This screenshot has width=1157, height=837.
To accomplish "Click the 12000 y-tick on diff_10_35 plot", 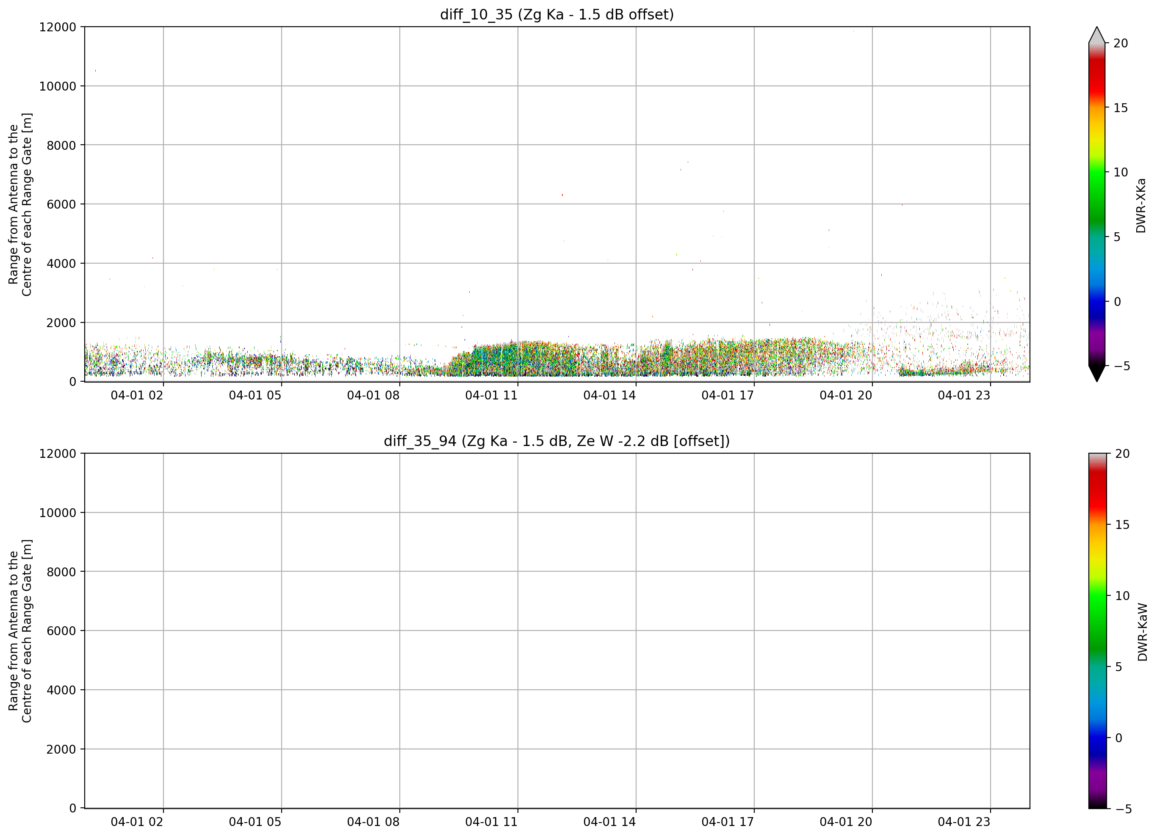I will [x=58, y=27].
